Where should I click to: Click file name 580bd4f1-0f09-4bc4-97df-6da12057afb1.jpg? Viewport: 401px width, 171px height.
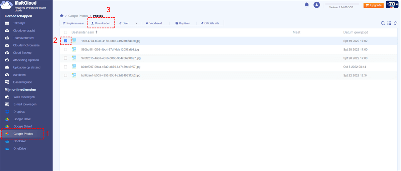coord(110,49)
